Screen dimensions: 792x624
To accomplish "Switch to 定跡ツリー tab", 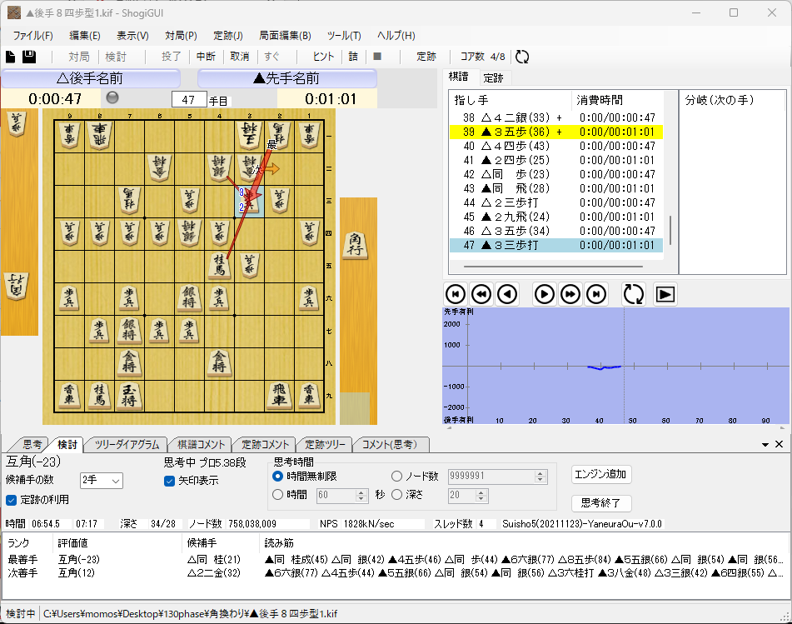I will pos(326,445).
